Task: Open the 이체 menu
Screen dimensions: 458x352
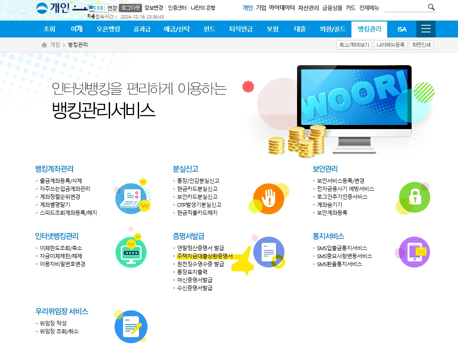Action: coord(77,29)
